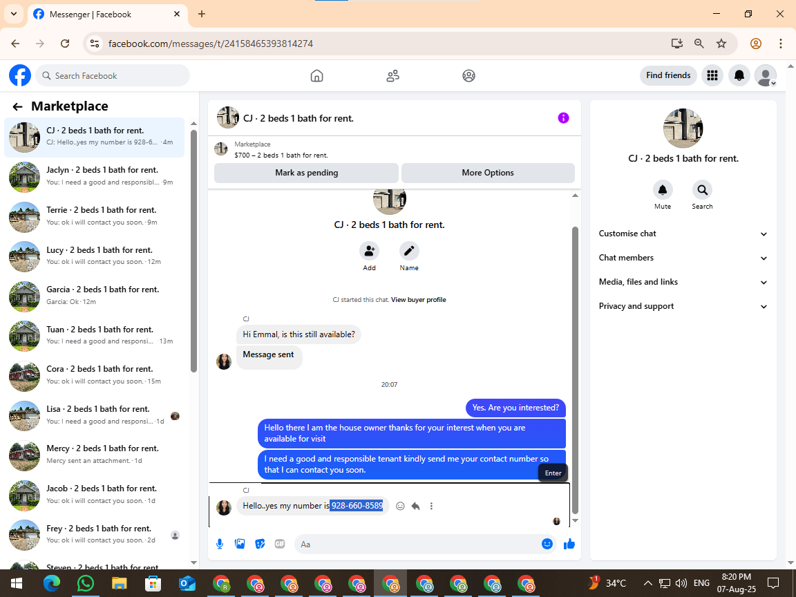Expand Media, files and links section

click(683, 282)
